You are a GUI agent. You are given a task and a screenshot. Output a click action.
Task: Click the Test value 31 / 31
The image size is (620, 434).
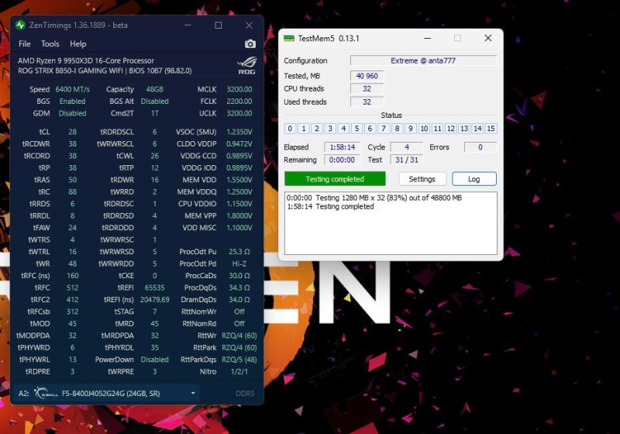pyautogui.click(x=406, y=160)
